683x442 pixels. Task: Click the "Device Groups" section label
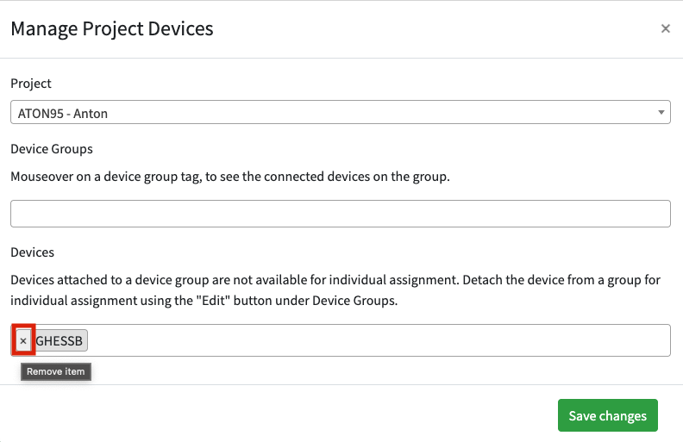click(x=52, y=149)
